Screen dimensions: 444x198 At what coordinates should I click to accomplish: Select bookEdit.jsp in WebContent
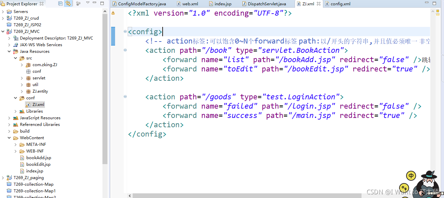pos(38,164)
